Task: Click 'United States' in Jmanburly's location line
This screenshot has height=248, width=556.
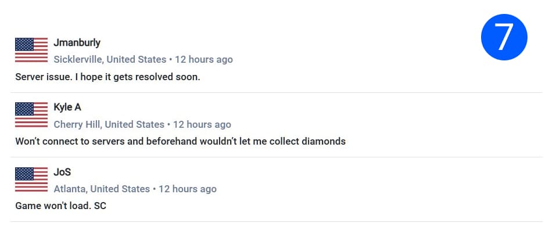Action: click(x=138, y=59)
